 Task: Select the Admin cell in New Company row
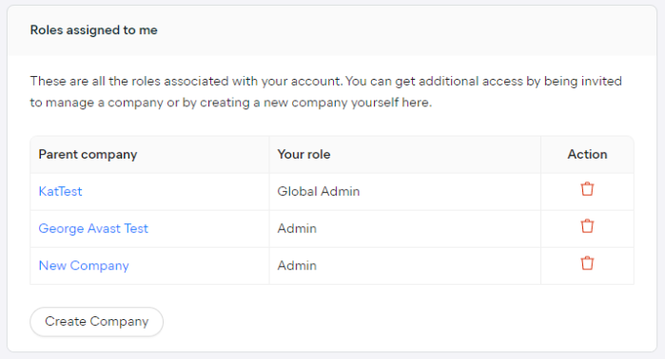(297, 266)
